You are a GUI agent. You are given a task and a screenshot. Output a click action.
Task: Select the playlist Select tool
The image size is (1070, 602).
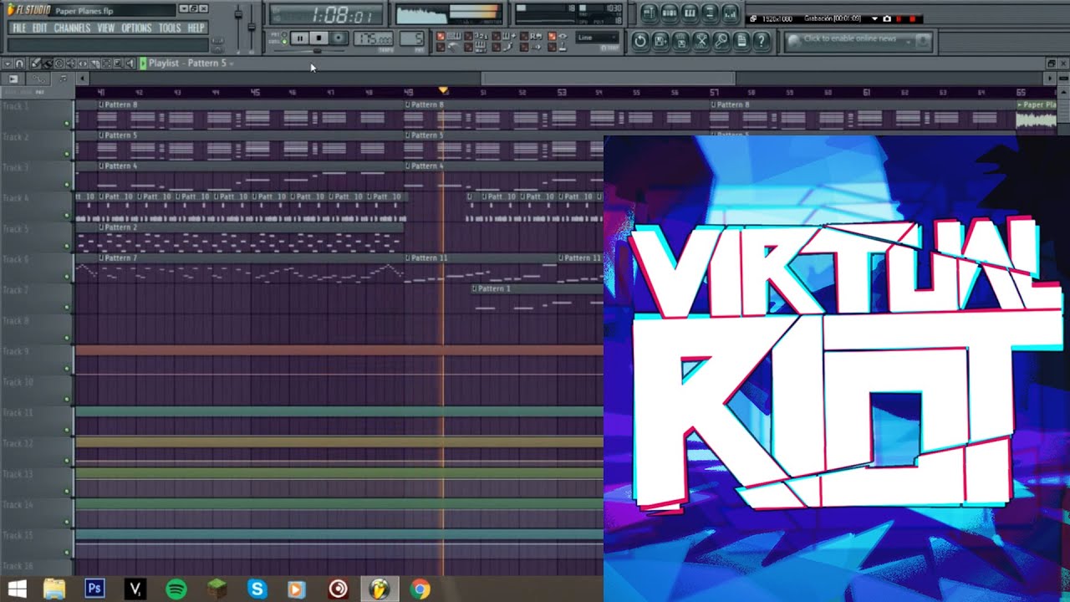click(106, 64)
